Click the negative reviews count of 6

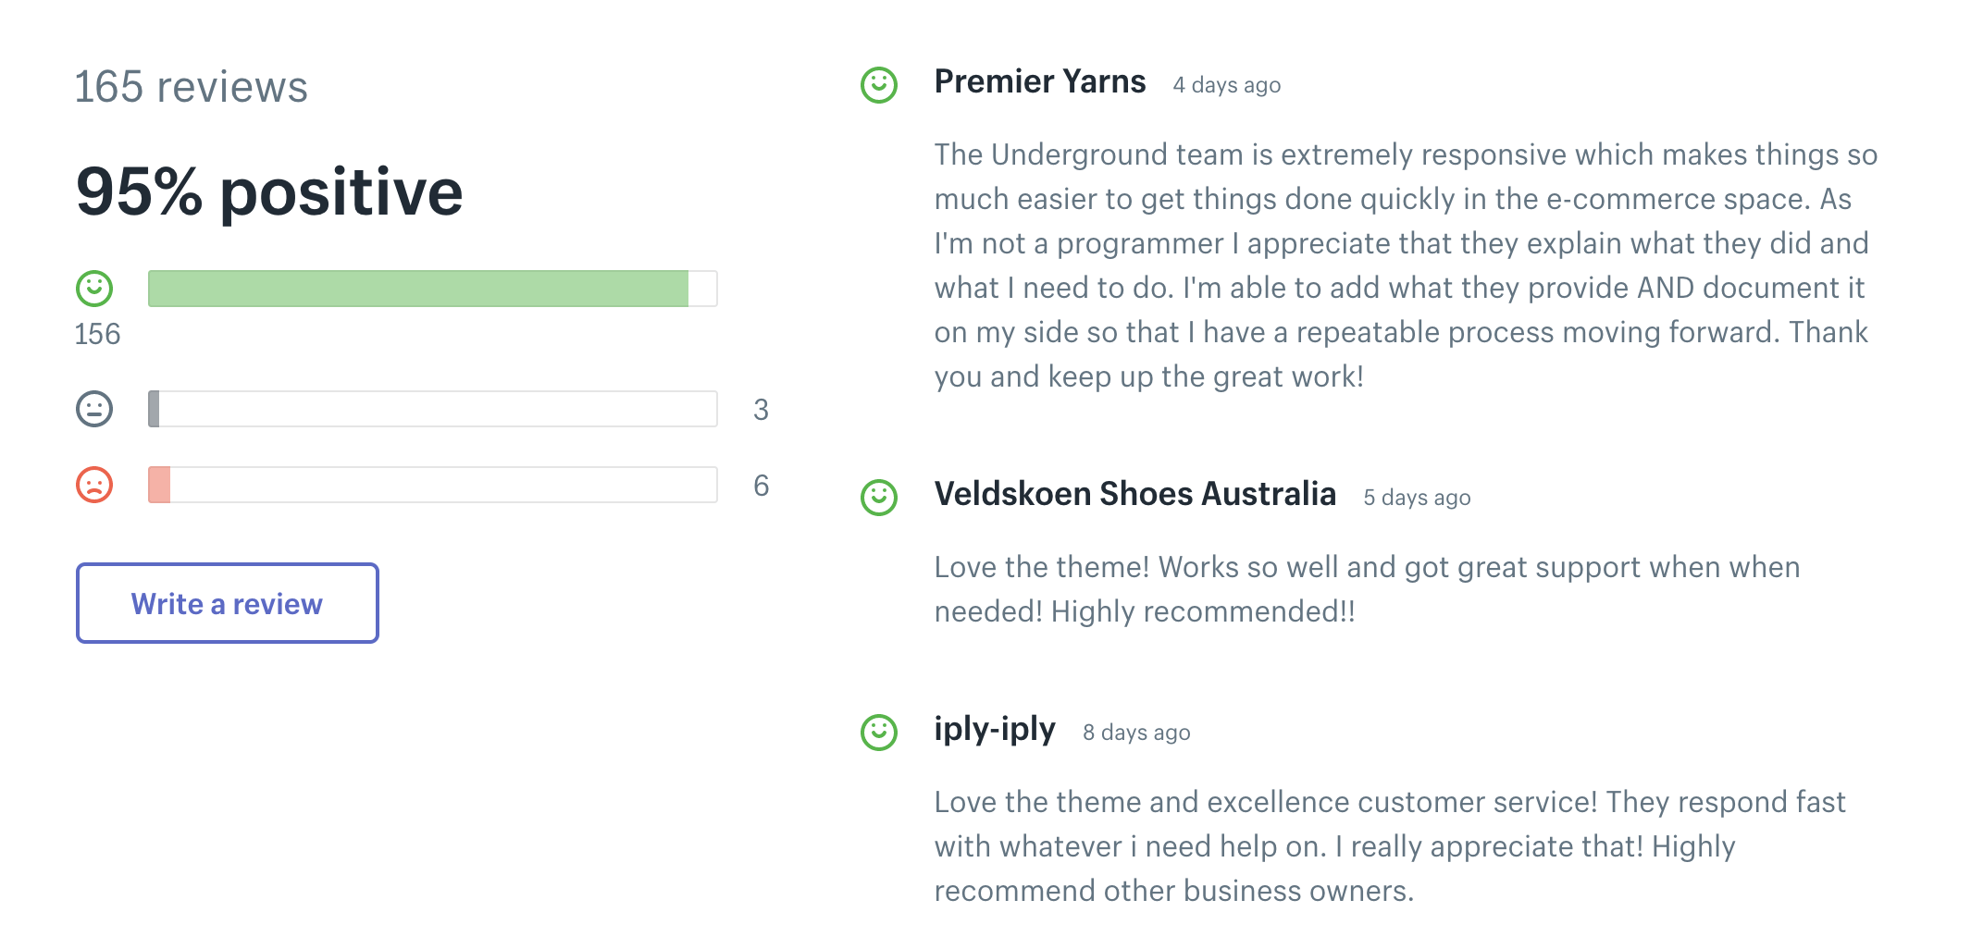coord(761,486)
